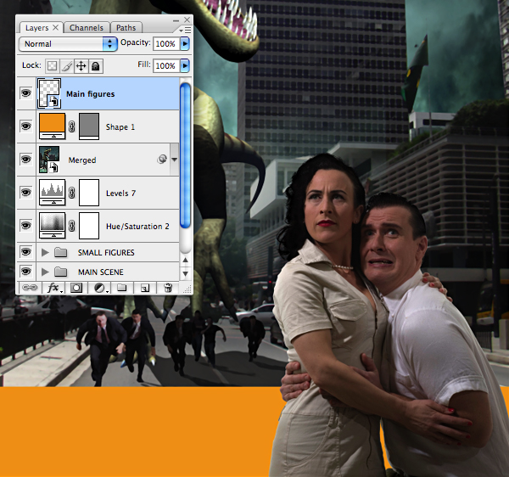Toggle visibility of the Shape 1 layer
Screen dimensions: 509x477
tap(26, 126)
